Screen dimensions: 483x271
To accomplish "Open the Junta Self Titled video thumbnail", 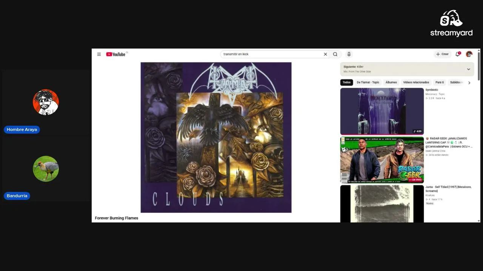I will pyautogui.click(x=382, y=204).
